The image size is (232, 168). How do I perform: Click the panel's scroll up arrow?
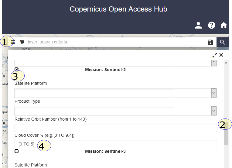226,63
